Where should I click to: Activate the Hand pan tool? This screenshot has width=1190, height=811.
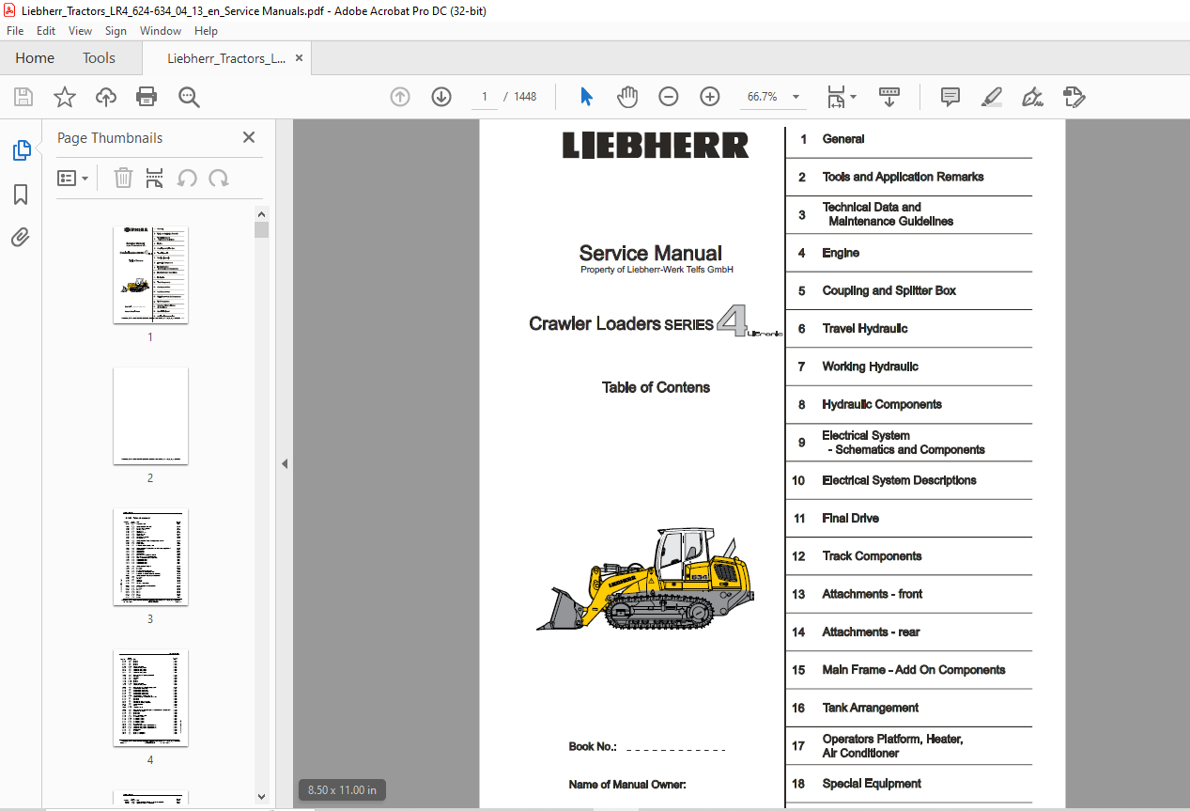[627, 97]
